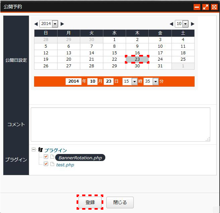Screen dimensions: 220x213
Task: Open the minute 35 dropdown
Action: click(151, 81)
